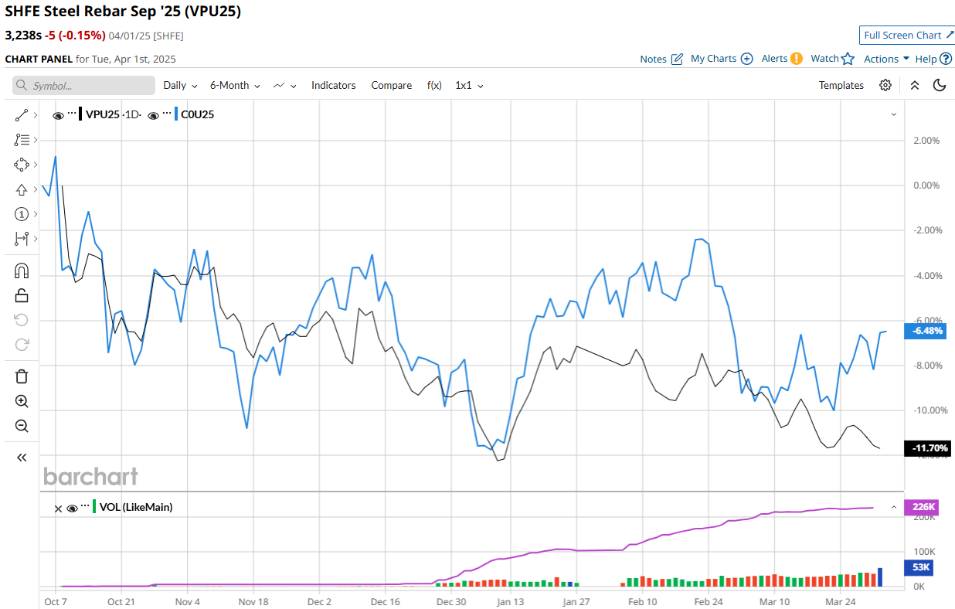Click the green VOL color swatch

tap(94, 507)
